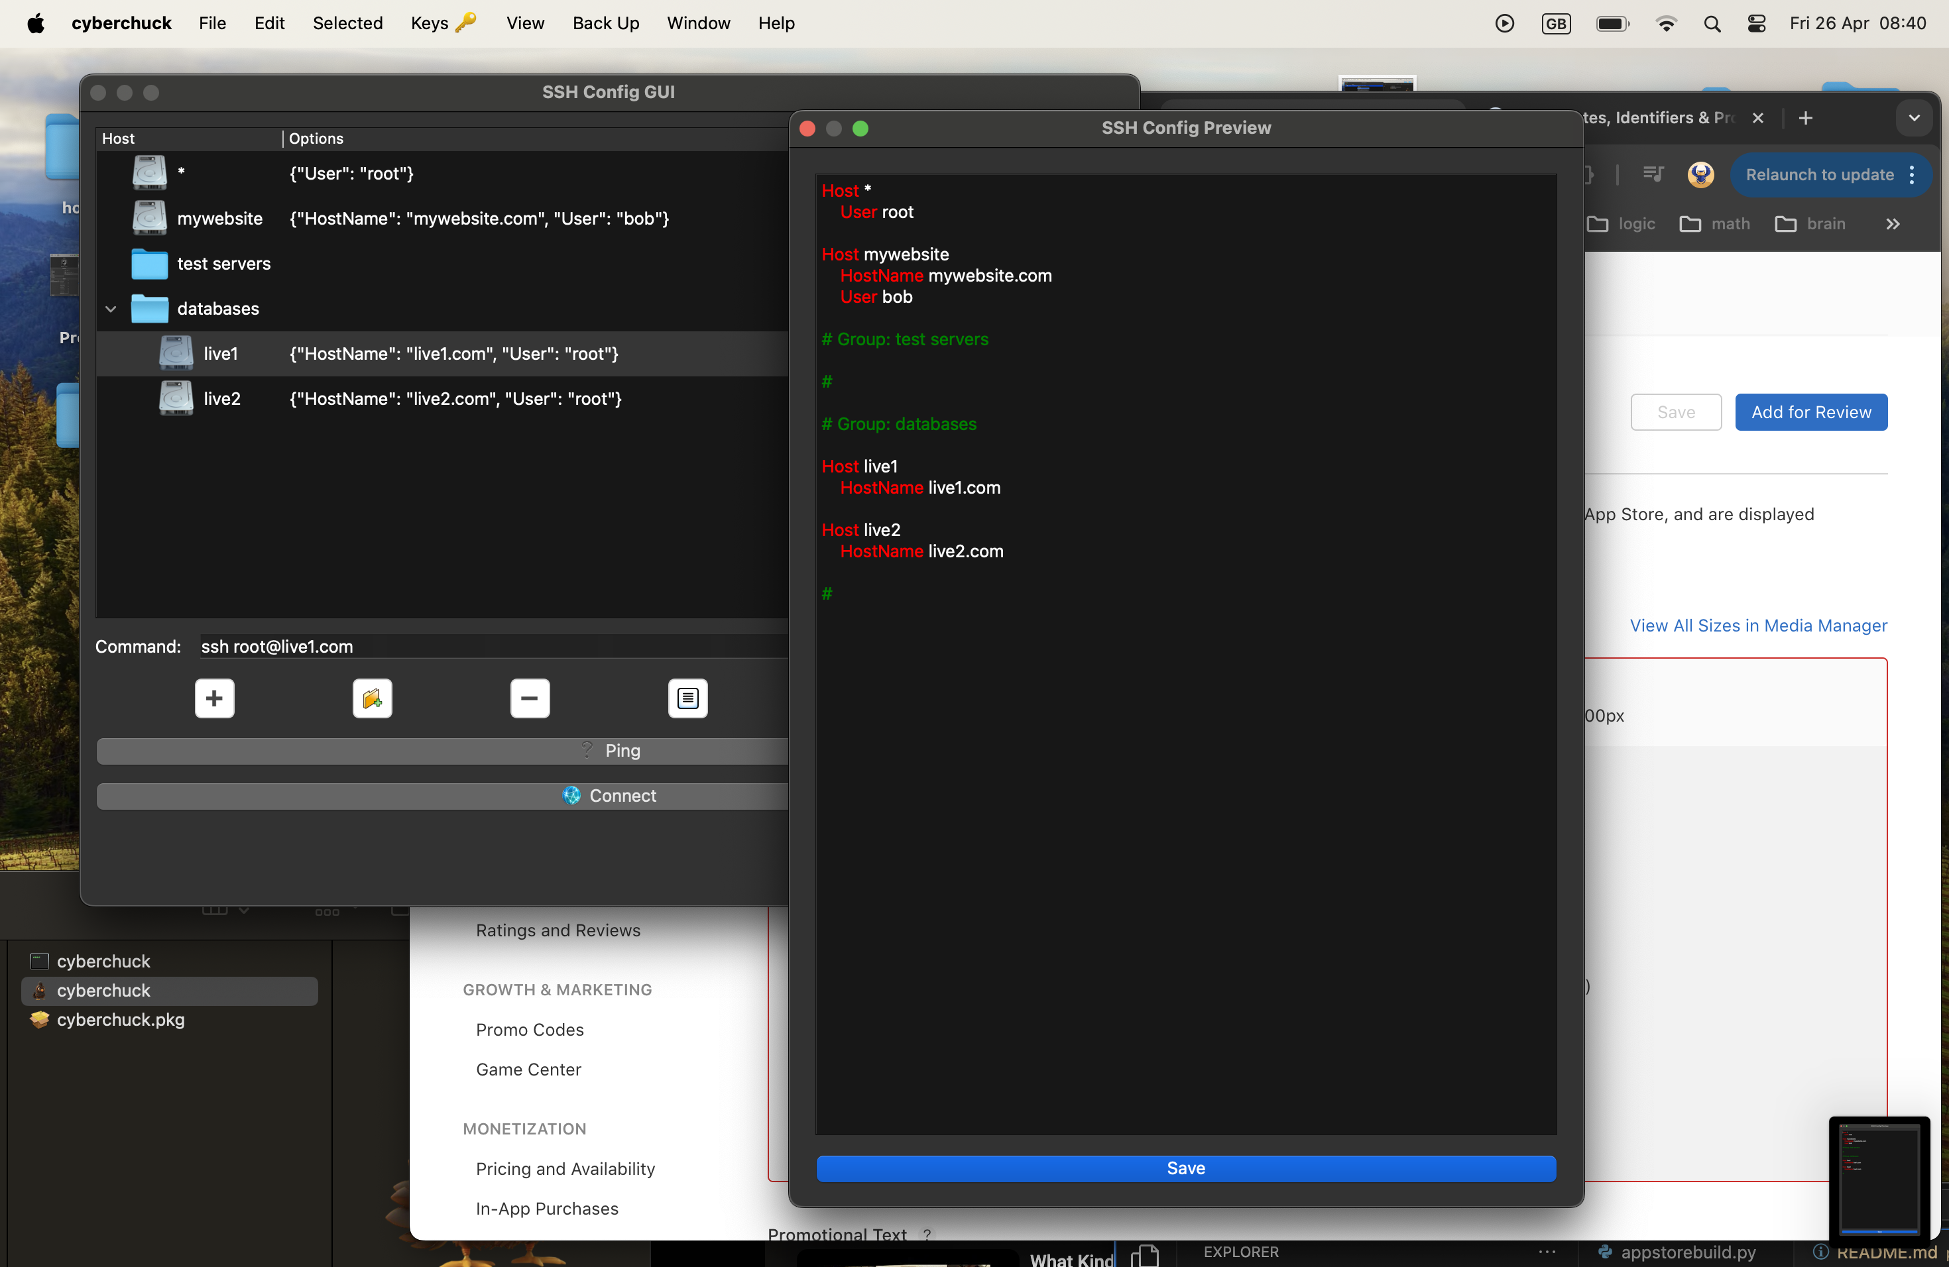This screenshot has width=1949, height=1267.
Task: Click the battery status icon
Action: [1612, 23]
